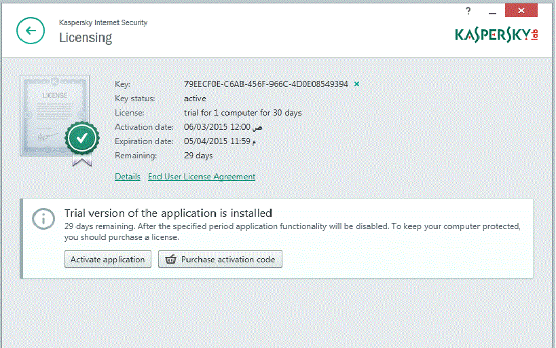
Task: Click the '29 days' remaining value
Action: pyautogui.click(x=198, y=156)
